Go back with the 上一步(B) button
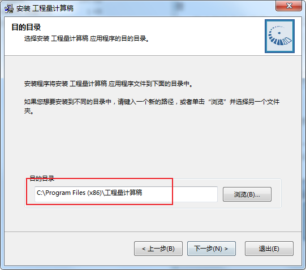 click(158, 249)
